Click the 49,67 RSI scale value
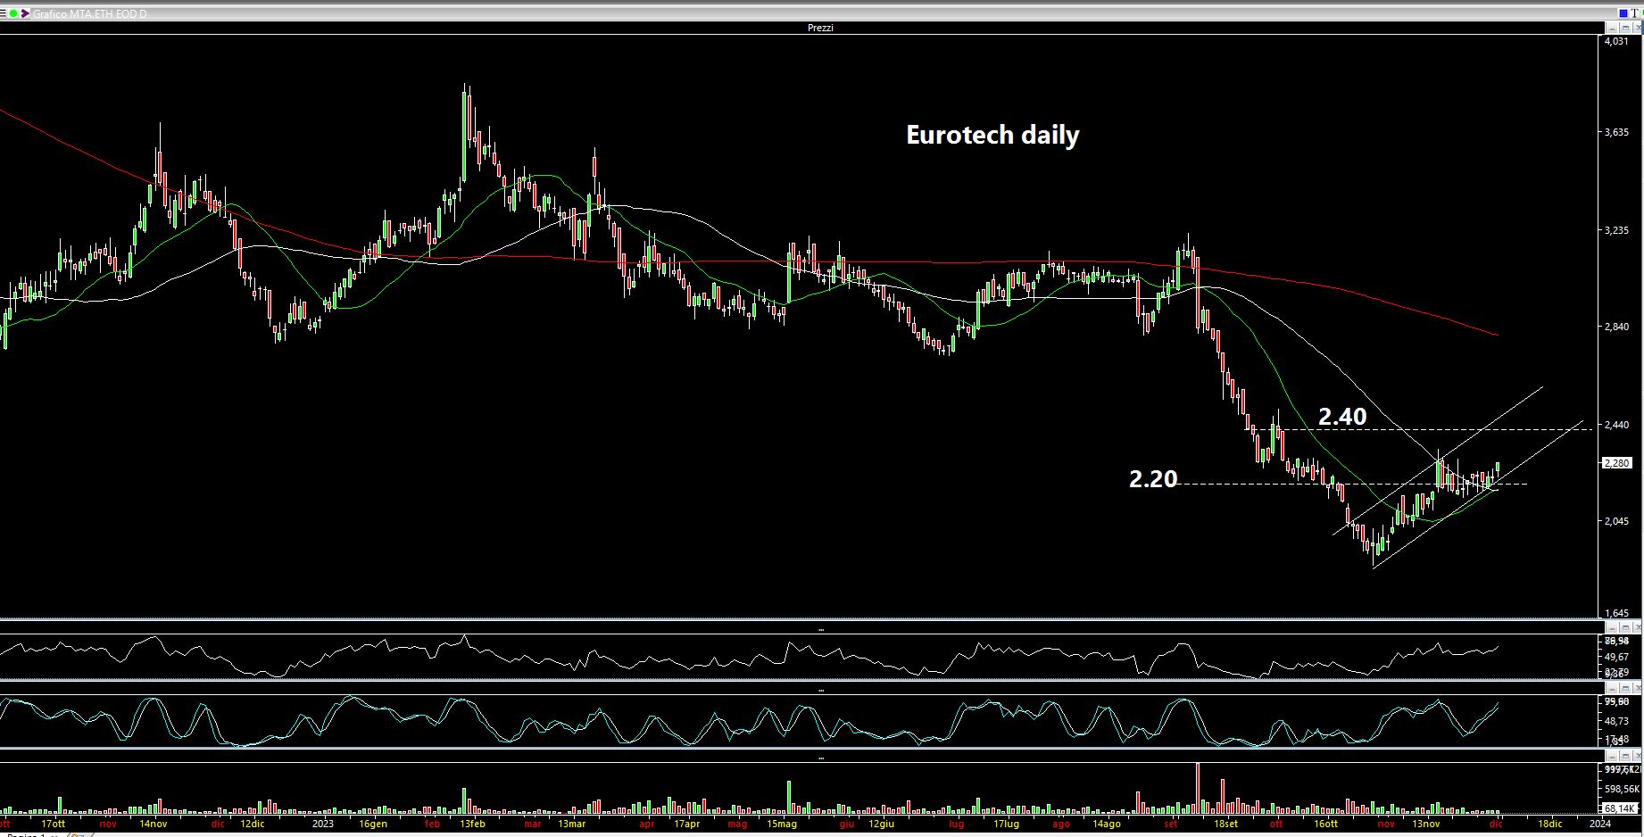Screen dimensions: 1644x837 (1616, 657)
